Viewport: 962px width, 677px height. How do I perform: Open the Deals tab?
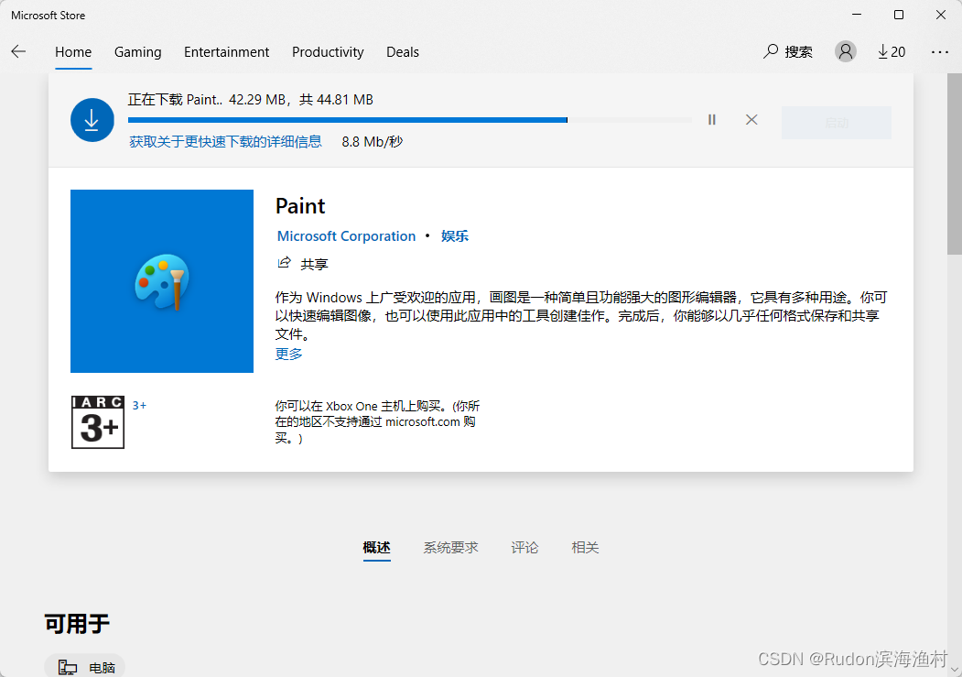coord(403,52)
